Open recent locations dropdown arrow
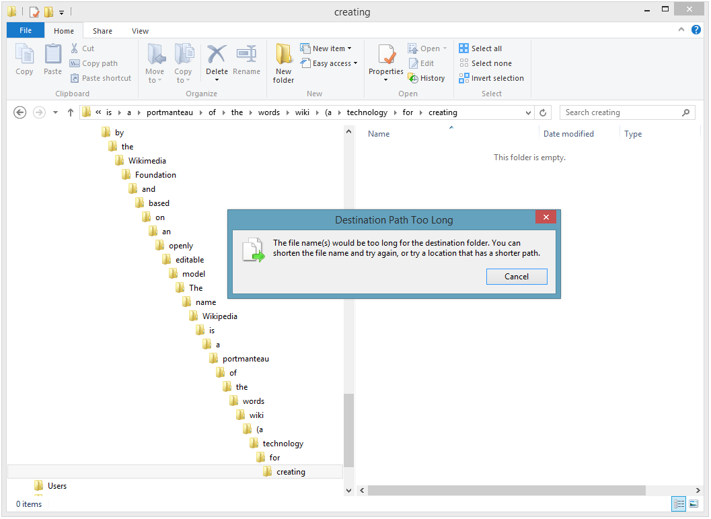The height and width of the screenshot is (519, 711). (55, 112)
